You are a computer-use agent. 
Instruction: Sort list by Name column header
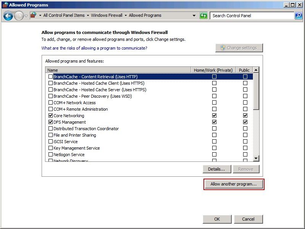118,70
